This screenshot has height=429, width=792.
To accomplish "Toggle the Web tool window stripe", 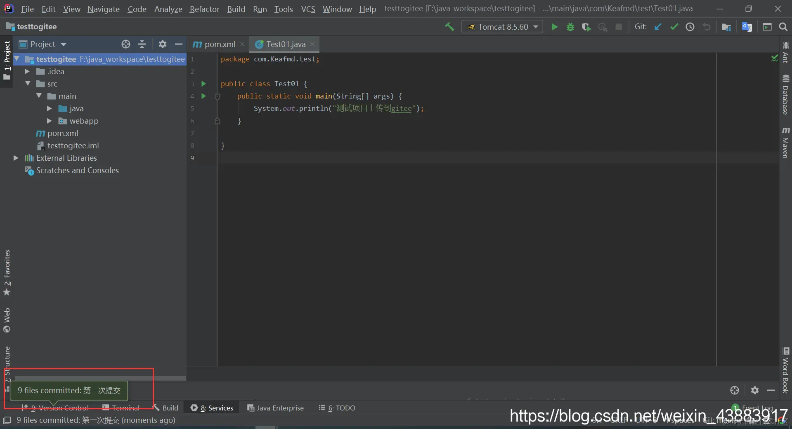I will [7, 320].
